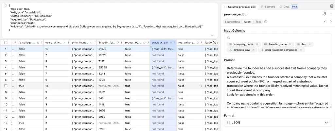Select row 9 previous_exit has_exit cell
Screen dimensions: 335x131
click(x=163, y=98)
